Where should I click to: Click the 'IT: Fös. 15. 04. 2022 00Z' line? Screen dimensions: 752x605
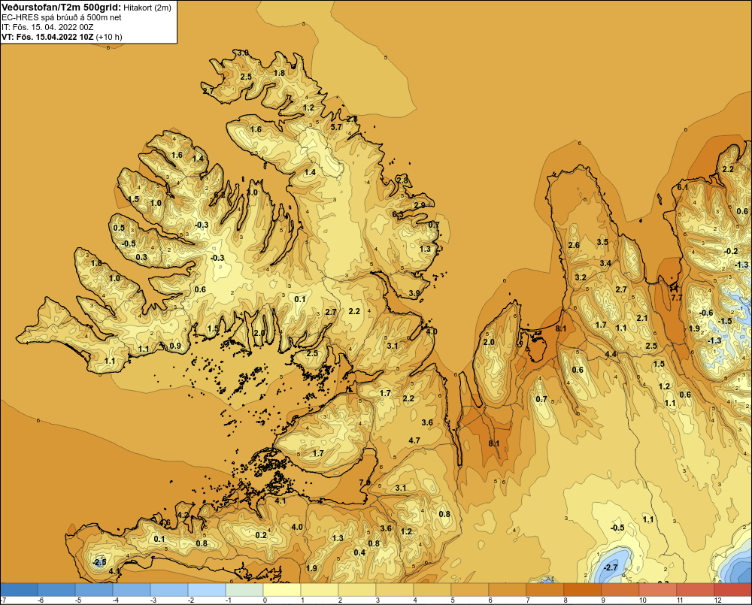[x=47, y=27]
